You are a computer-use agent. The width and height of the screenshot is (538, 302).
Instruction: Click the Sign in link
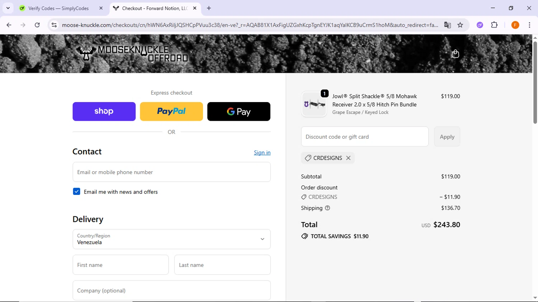coord(262,153)
